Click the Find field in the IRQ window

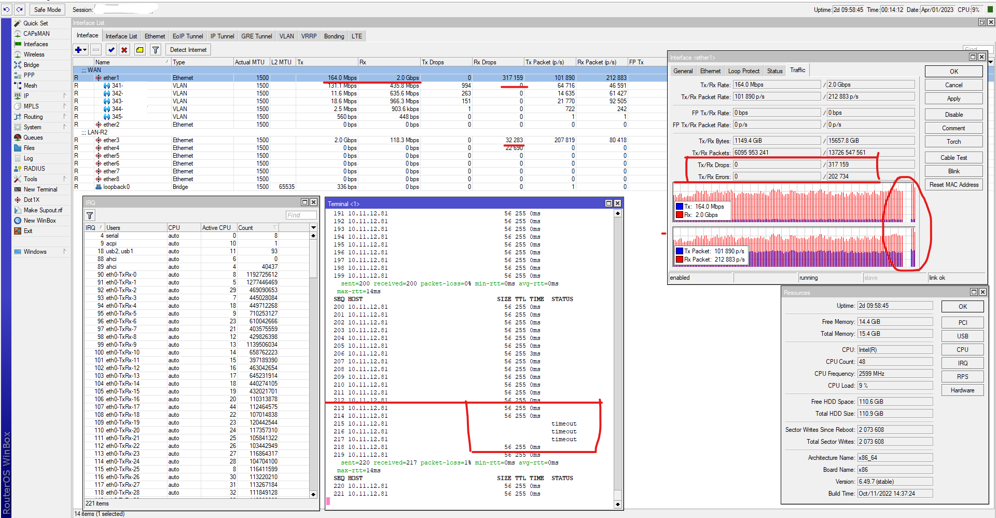(x=300, y=215)
